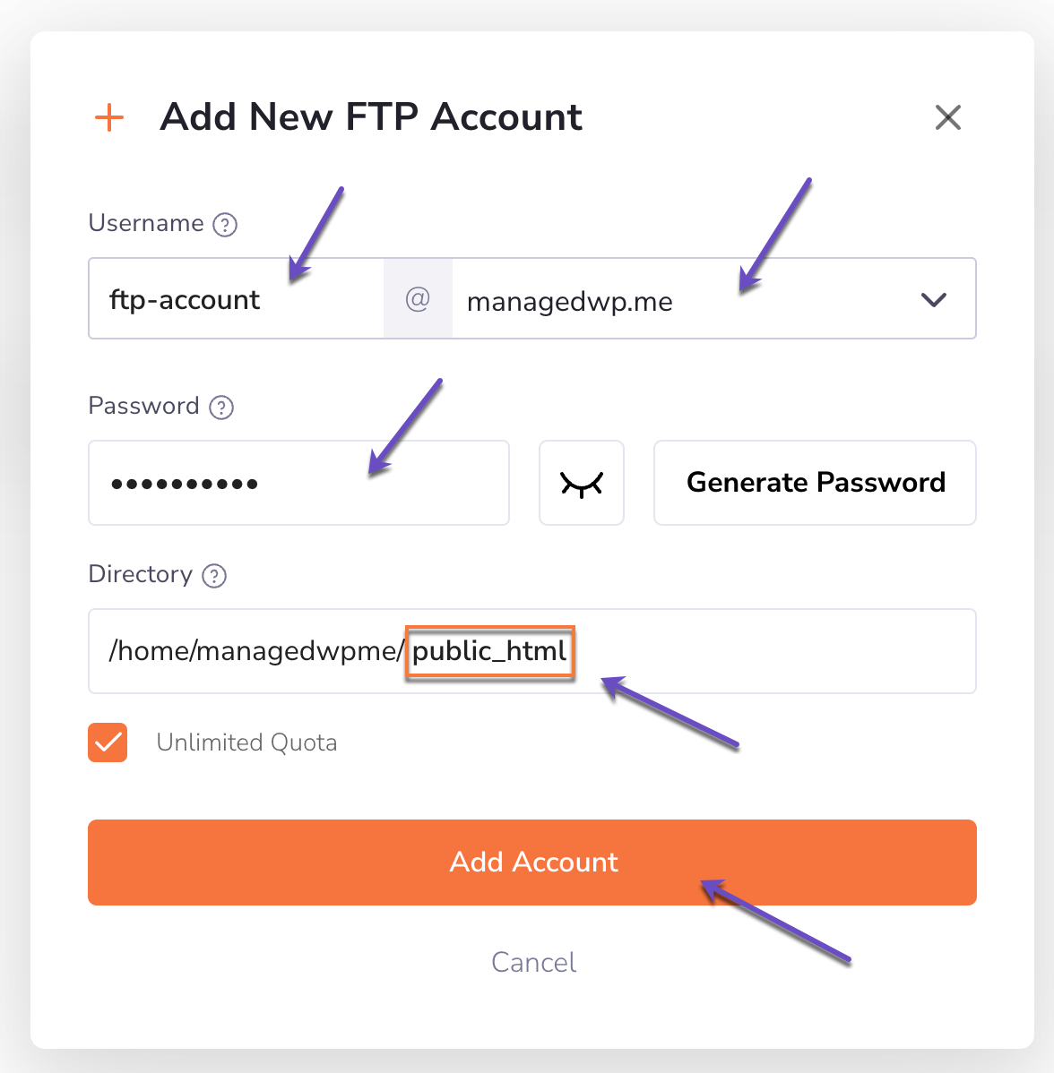Show the password using the eye icon
The height and width of the screenshot is (1073, 1054).
coord(582,483)
